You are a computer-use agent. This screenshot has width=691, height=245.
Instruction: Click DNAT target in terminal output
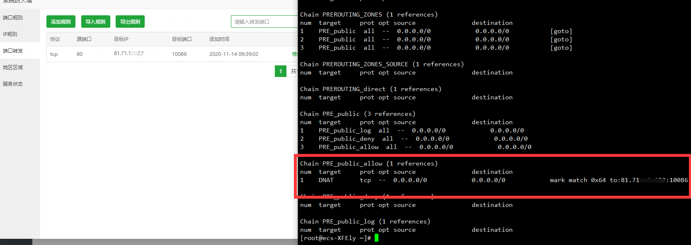[x=326, y=180]
